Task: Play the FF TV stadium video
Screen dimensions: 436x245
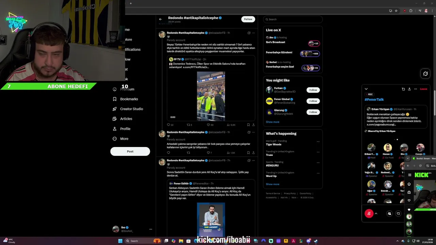Action: (211, 96)
